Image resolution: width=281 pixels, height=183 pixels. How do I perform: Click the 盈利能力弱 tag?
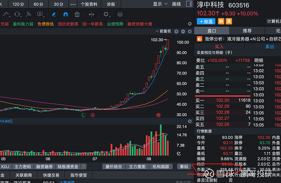coord(23,24)
